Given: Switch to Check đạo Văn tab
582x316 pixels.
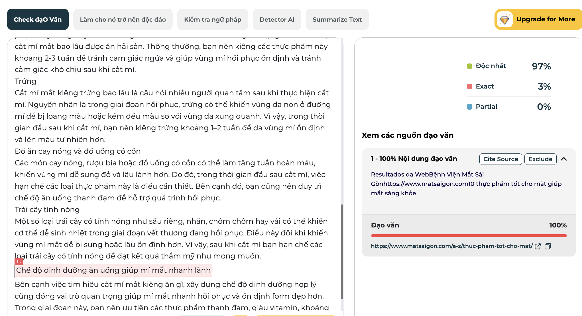Looking at the screenshot, I should 38,20.
